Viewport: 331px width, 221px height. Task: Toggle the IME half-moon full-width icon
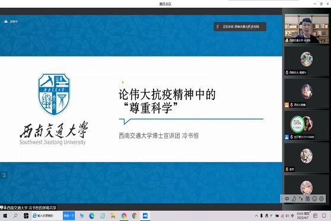(294, 199)
